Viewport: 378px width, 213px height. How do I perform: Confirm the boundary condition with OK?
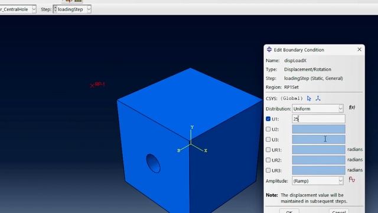tap(289, 211)
